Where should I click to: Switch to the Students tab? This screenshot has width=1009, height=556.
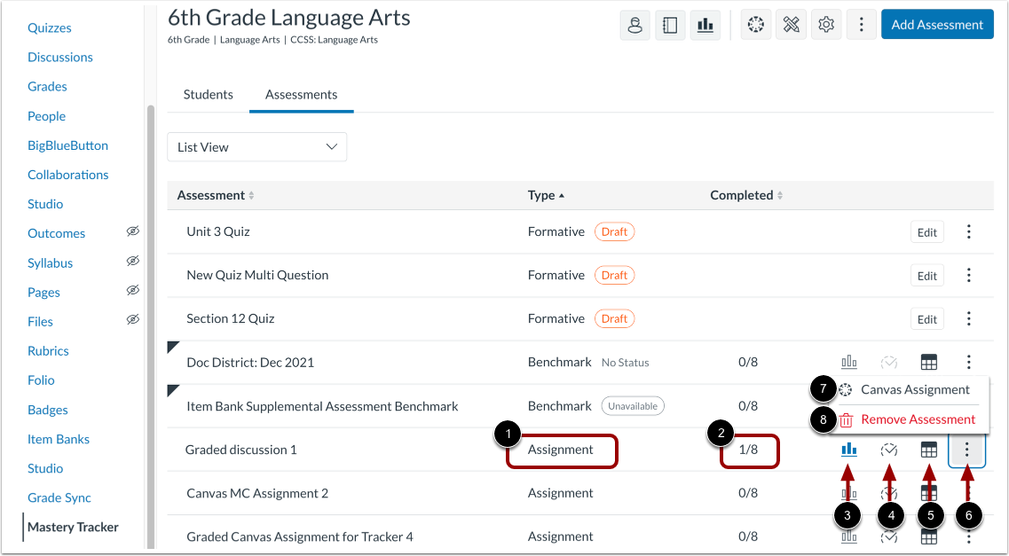(x=208, y=94)
